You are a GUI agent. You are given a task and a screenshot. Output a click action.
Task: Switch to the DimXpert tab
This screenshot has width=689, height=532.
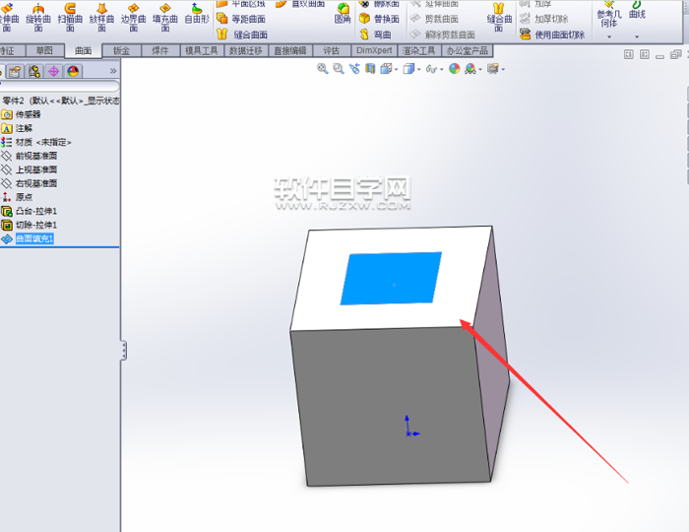click(x=374, y=50)
